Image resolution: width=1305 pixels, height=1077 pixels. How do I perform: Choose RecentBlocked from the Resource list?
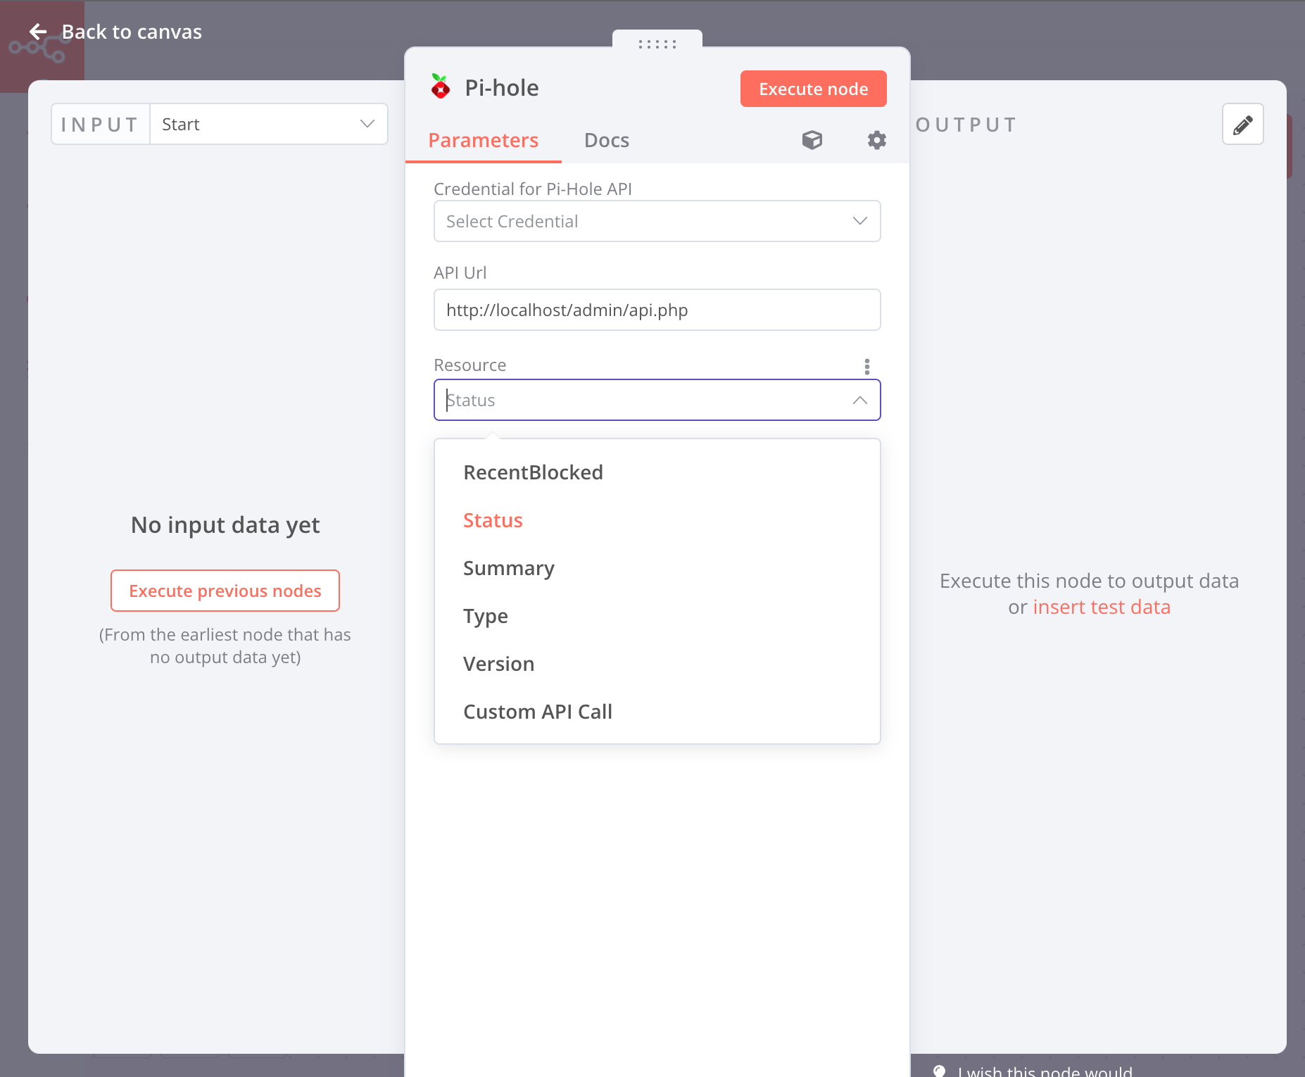tap(657, 472)
